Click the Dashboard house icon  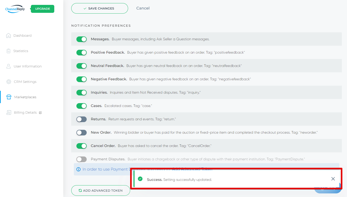8,36
